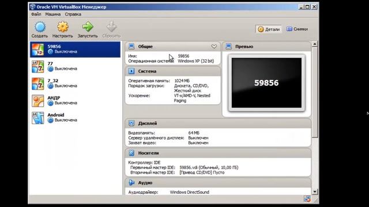Click the VirtualBox cube icon in title bar
Image resolution: width=369 pixels, height=207 pixels.
pyautogui.click(x=32, y=7)
